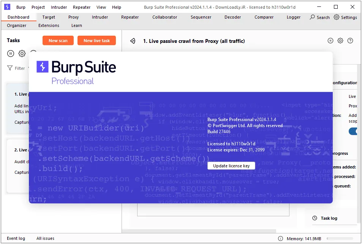Viewport: 362px width, 244px height.
Task: Click the Burp Suite logo icon in title bar
Action: tap(7, 7)
